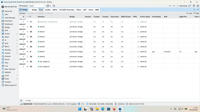Click New to add a port
Viewport: 200px width, 112px height.
22,13
